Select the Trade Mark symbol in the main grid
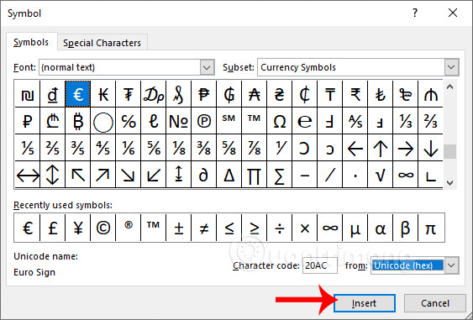Viewport: 473px width, 320px height. tap(254, 121)
